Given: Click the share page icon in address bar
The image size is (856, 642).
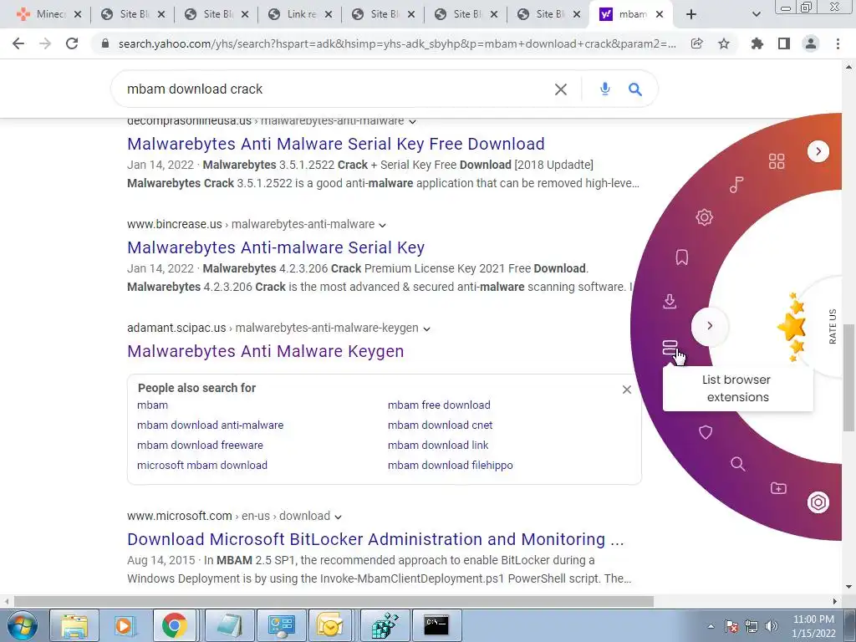Looking at the screenshot, I should coord(696,43).
